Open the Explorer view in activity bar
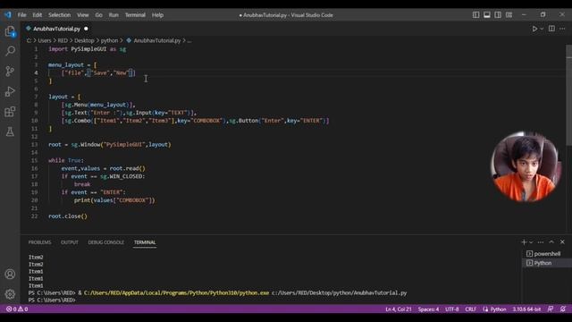 10,31
